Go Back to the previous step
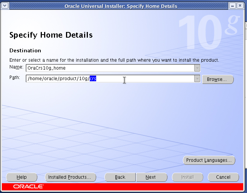This screenshot has width=247, height=193. click(120, 177)
